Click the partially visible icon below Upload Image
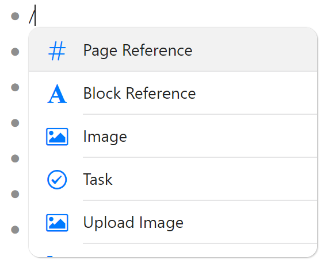This screenshot has width=328, height=264. 50,257
